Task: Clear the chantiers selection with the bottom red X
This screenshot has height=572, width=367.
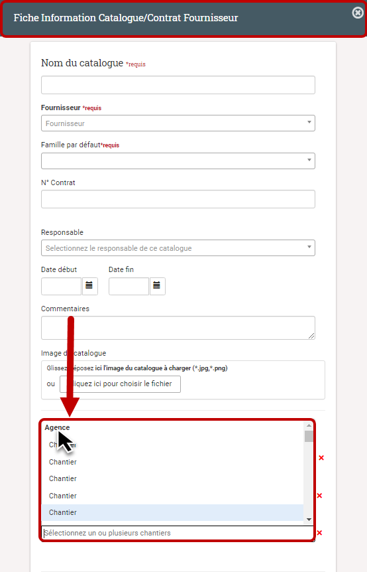Action: 319,533
